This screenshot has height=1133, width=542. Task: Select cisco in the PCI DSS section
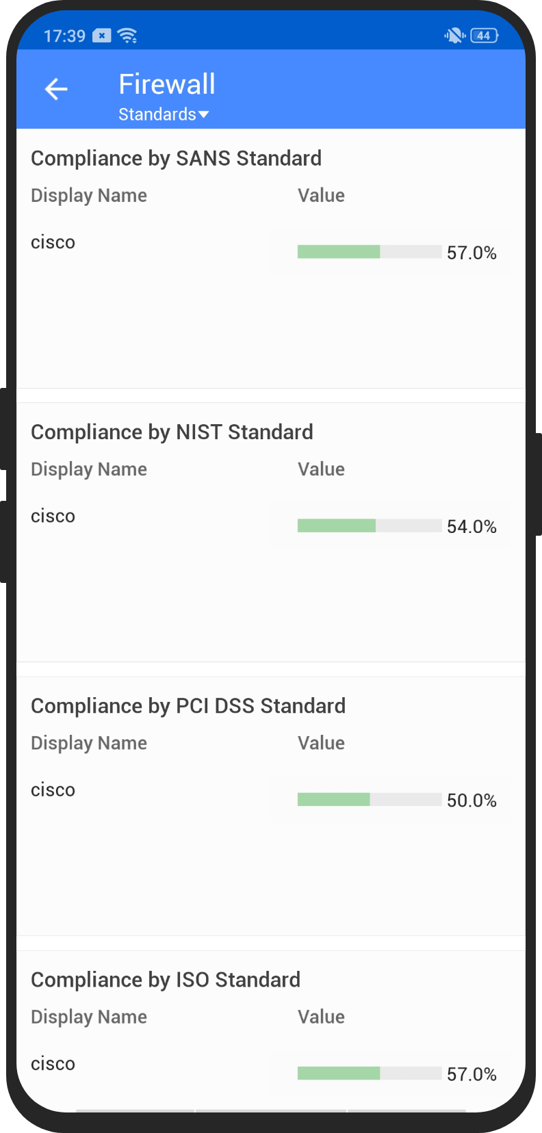53,789
